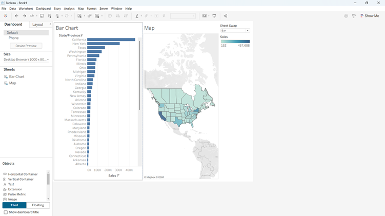Screen dimensions: 385x216
Task: Select the Tiled layout mode
Action: 14,205
